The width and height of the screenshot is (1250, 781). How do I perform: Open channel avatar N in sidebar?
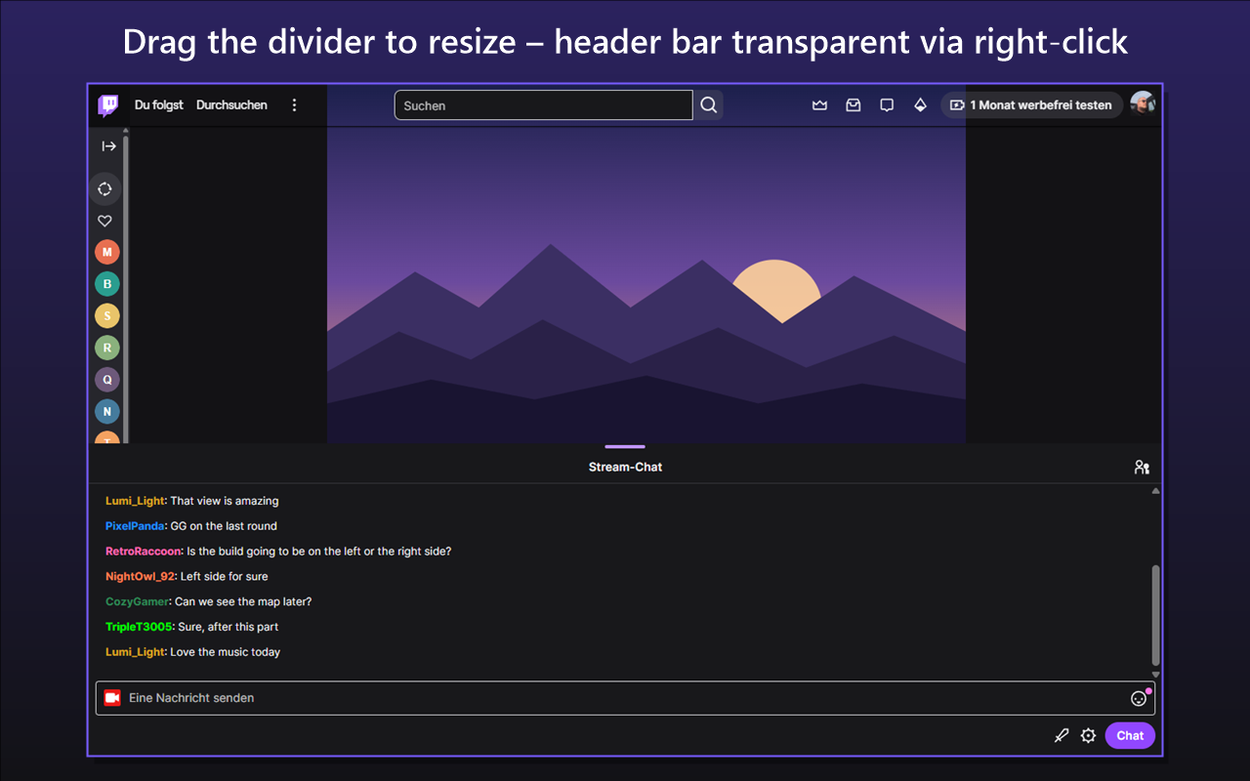point(107,411)
